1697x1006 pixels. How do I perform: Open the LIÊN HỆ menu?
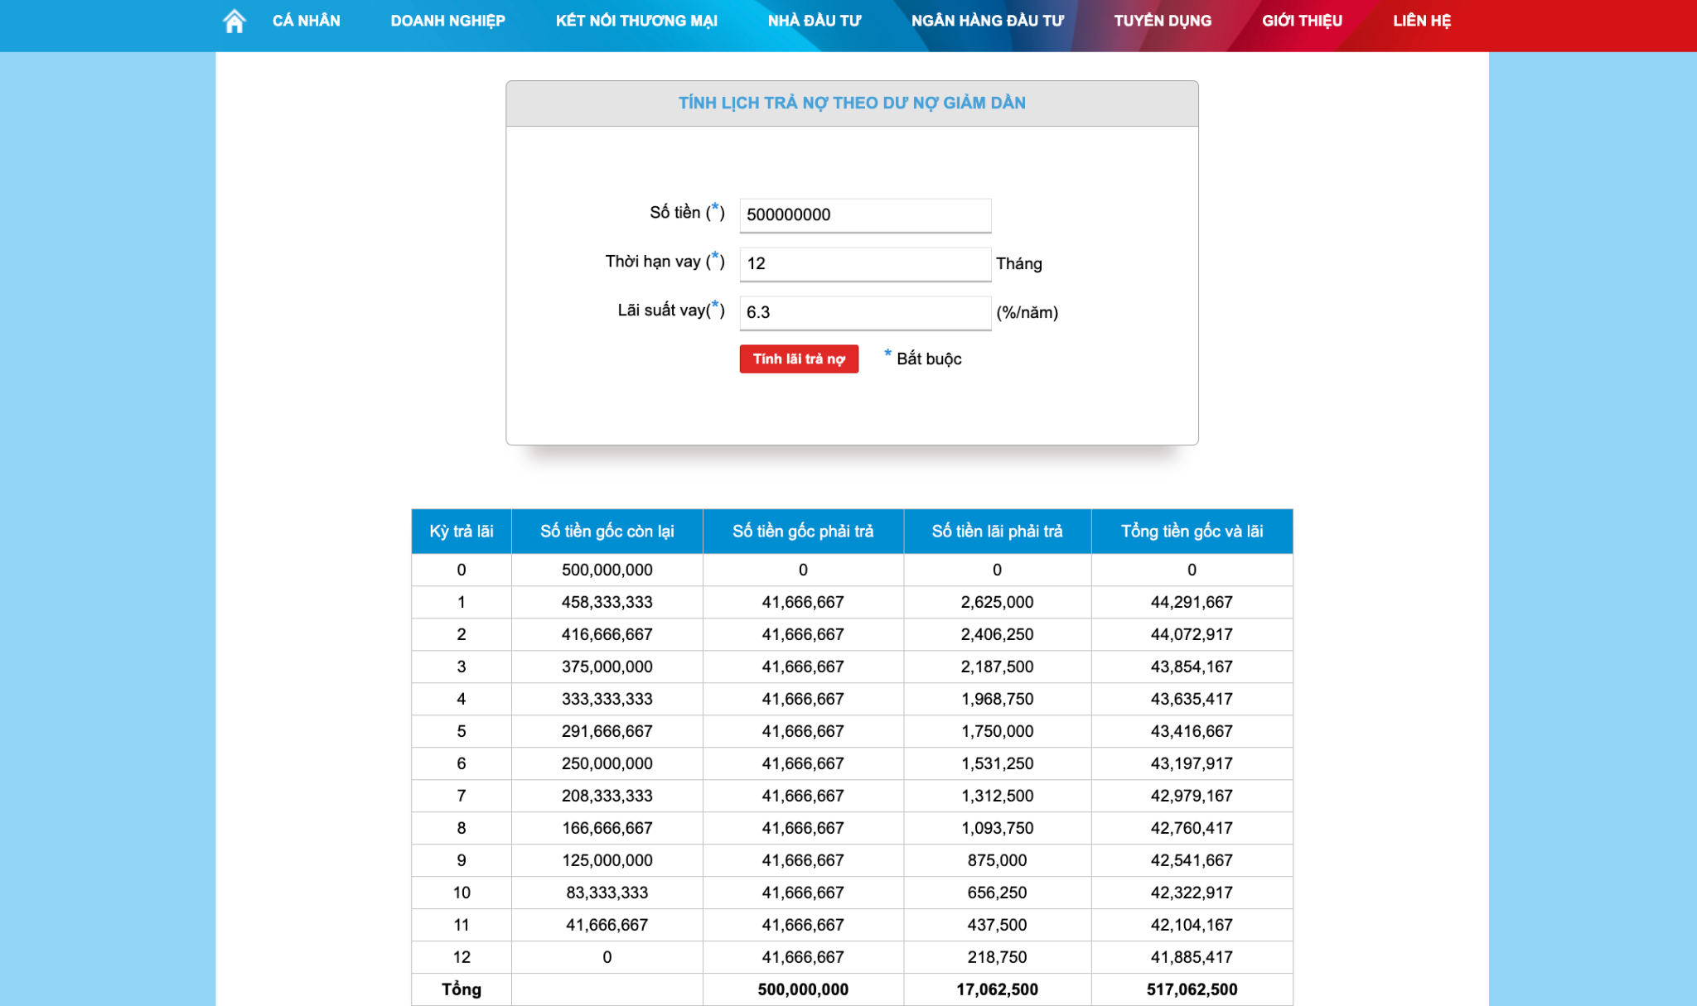click(1422, 21)
